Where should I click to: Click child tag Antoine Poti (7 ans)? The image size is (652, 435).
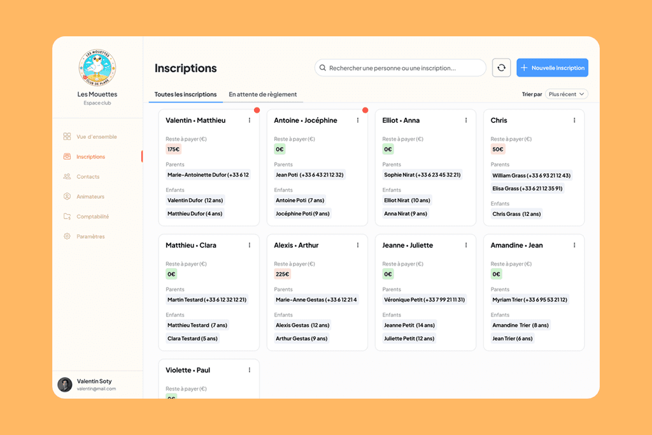(300, 200)
